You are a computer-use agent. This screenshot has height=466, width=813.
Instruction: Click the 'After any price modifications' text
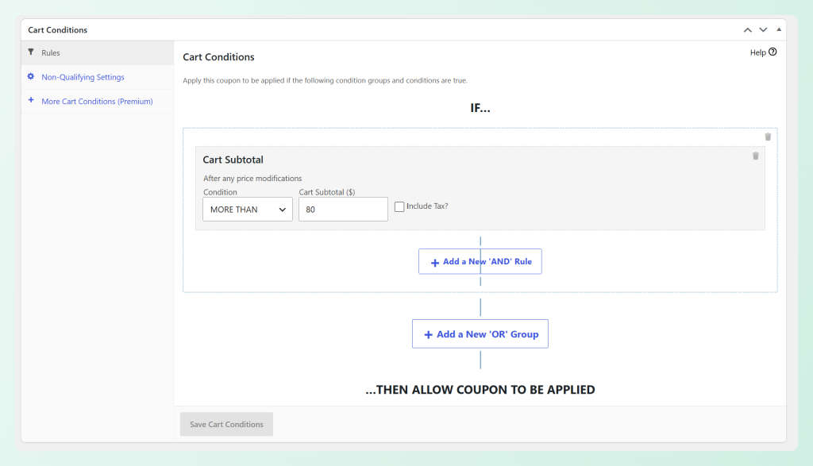(252, 179)
